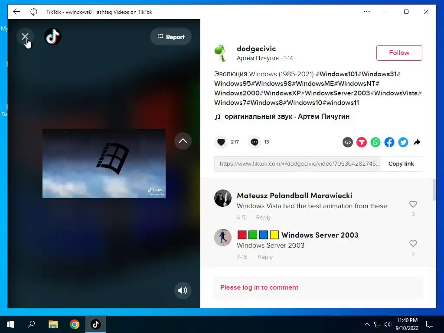
Task: Refresh the TikTok page
Action: (x=34, y=12)
